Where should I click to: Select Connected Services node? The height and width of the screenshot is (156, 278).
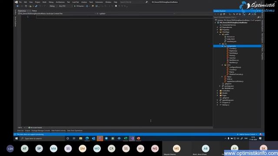click(229, 25)
